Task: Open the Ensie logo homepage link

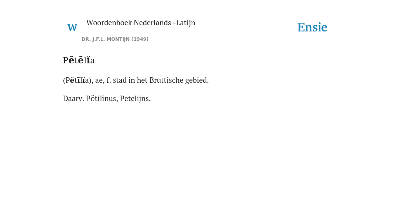Action: click(312, 27)
